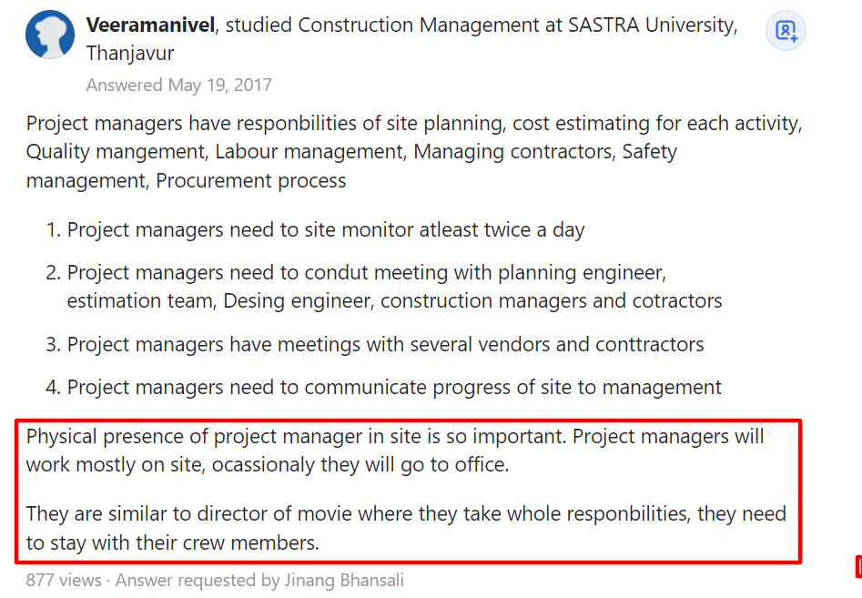Click the "Quality mangement, Labour management" line
The image size is (862, 598).
click(x=350, y=152)
